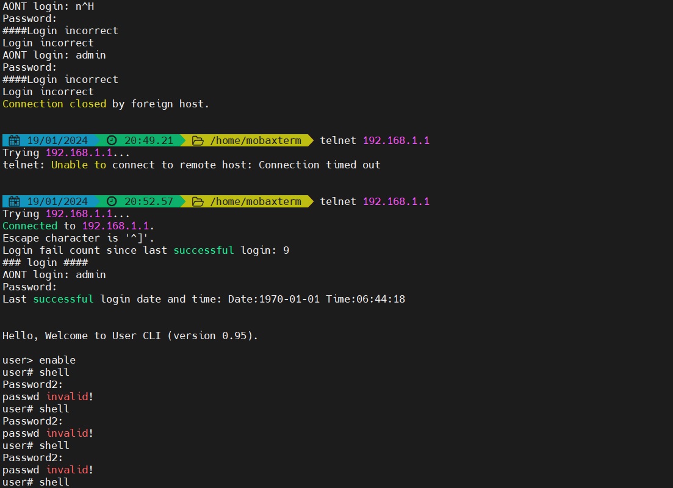673x488 pixels.
Task: Click the calendar icon in the 20:49.21 prompt
Action: 15,140
